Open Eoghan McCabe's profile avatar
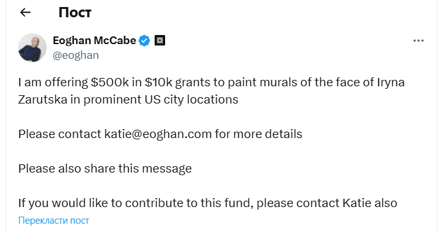 [x=32, y=47]
